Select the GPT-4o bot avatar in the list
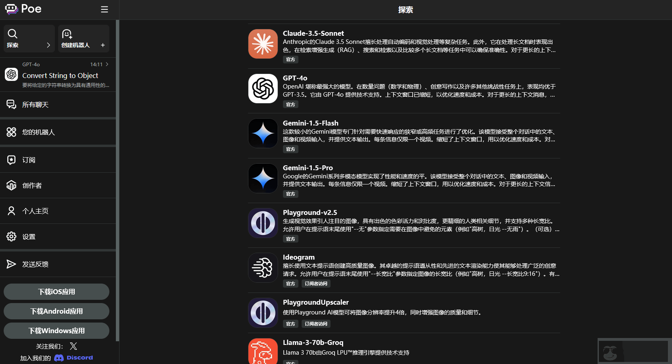 click(x=263, y=89)
